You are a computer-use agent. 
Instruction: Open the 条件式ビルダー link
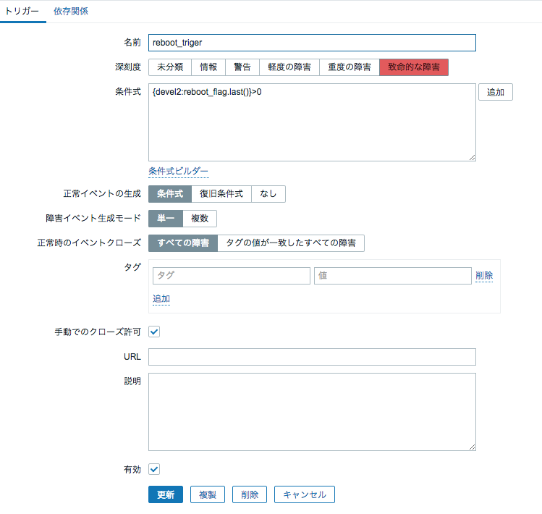point(178,172)
